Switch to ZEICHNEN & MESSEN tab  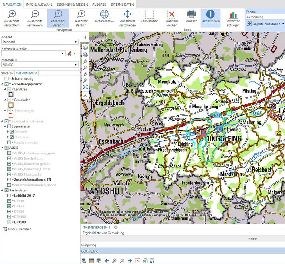[x=72, y=4]
